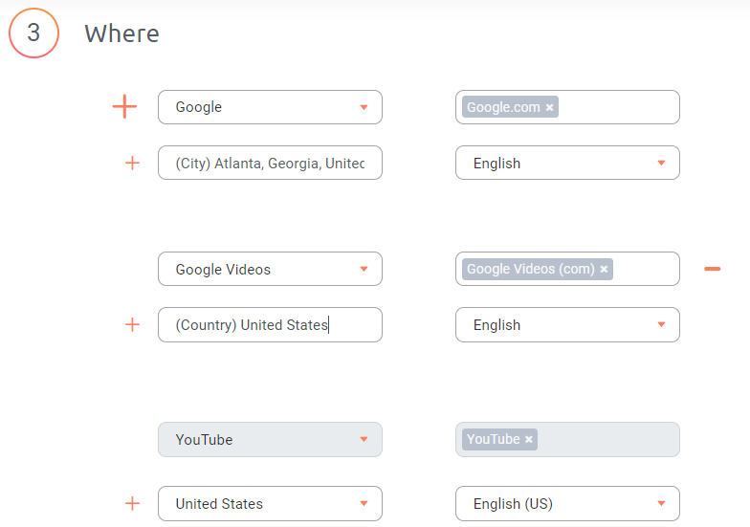Open the Google search engine dropdown
Viewport: 750px width, 527px height.
click(270, 107)
